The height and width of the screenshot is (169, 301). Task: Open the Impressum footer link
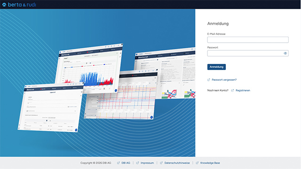[147, 163]
